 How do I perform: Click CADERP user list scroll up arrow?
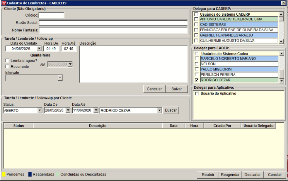pos(281,14)
